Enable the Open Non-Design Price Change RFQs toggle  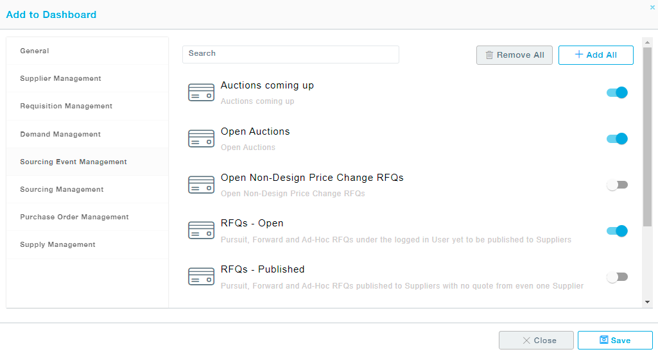pyautogui.click(x=617, y=185)
